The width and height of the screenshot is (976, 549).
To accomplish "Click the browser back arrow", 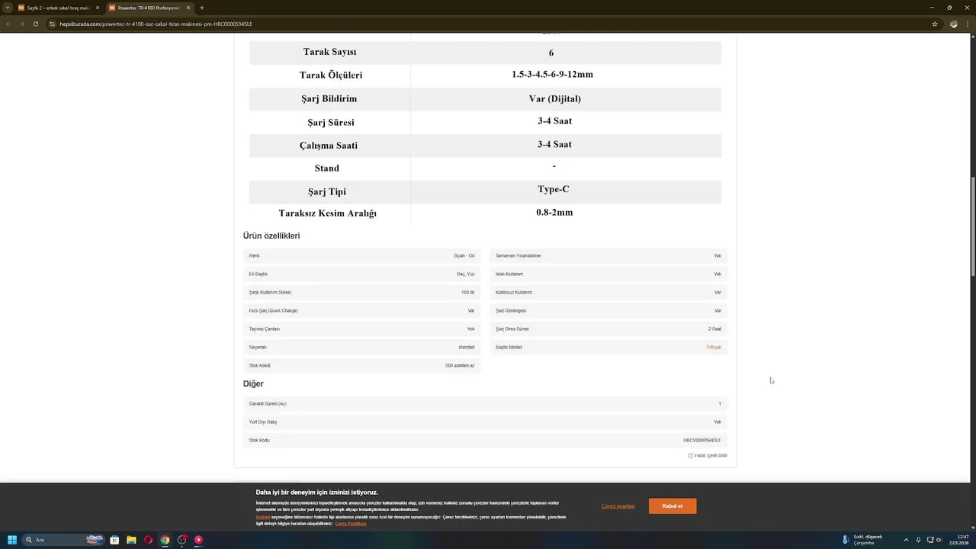I will [x=8, y=24].
